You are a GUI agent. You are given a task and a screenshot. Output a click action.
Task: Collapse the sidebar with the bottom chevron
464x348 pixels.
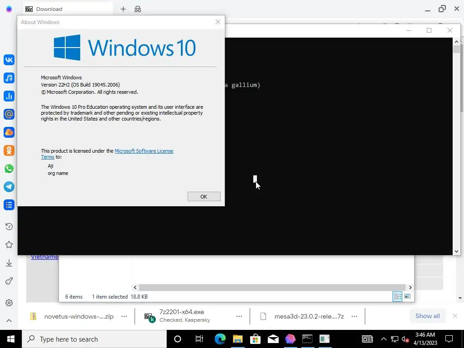[9, 321]
